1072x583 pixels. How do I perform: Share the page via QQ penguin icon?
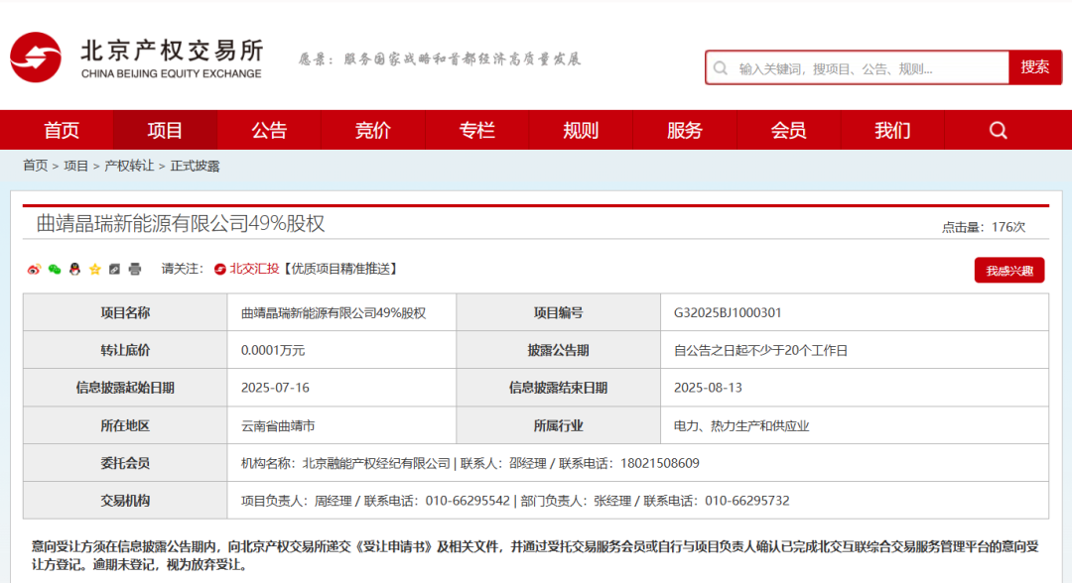pos(74,269)
